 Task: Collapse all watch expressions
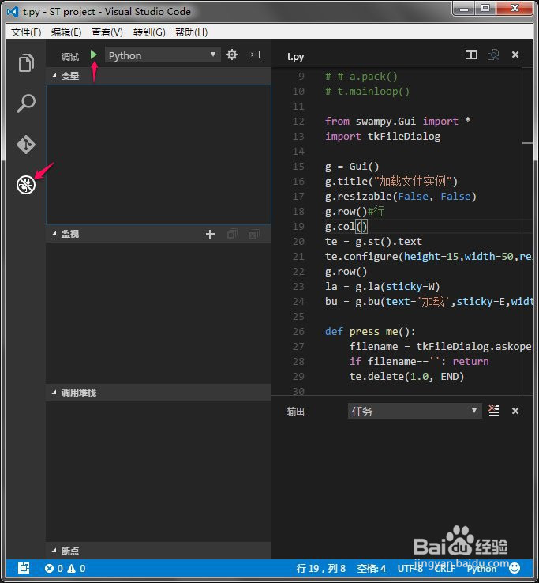point(232,234)
